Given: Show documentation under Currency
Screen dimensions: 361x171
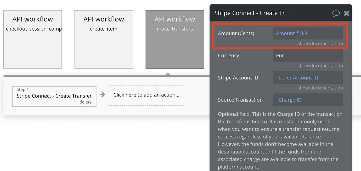Looking at the screenshot, I should [x=320, y=66].
